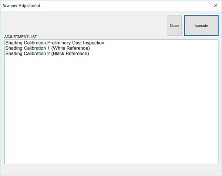Choose the White Reference calibration entry

(48, 48)
